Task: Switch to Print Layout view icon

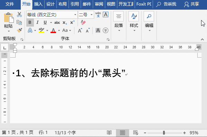Action: click(x=123, y=133)
